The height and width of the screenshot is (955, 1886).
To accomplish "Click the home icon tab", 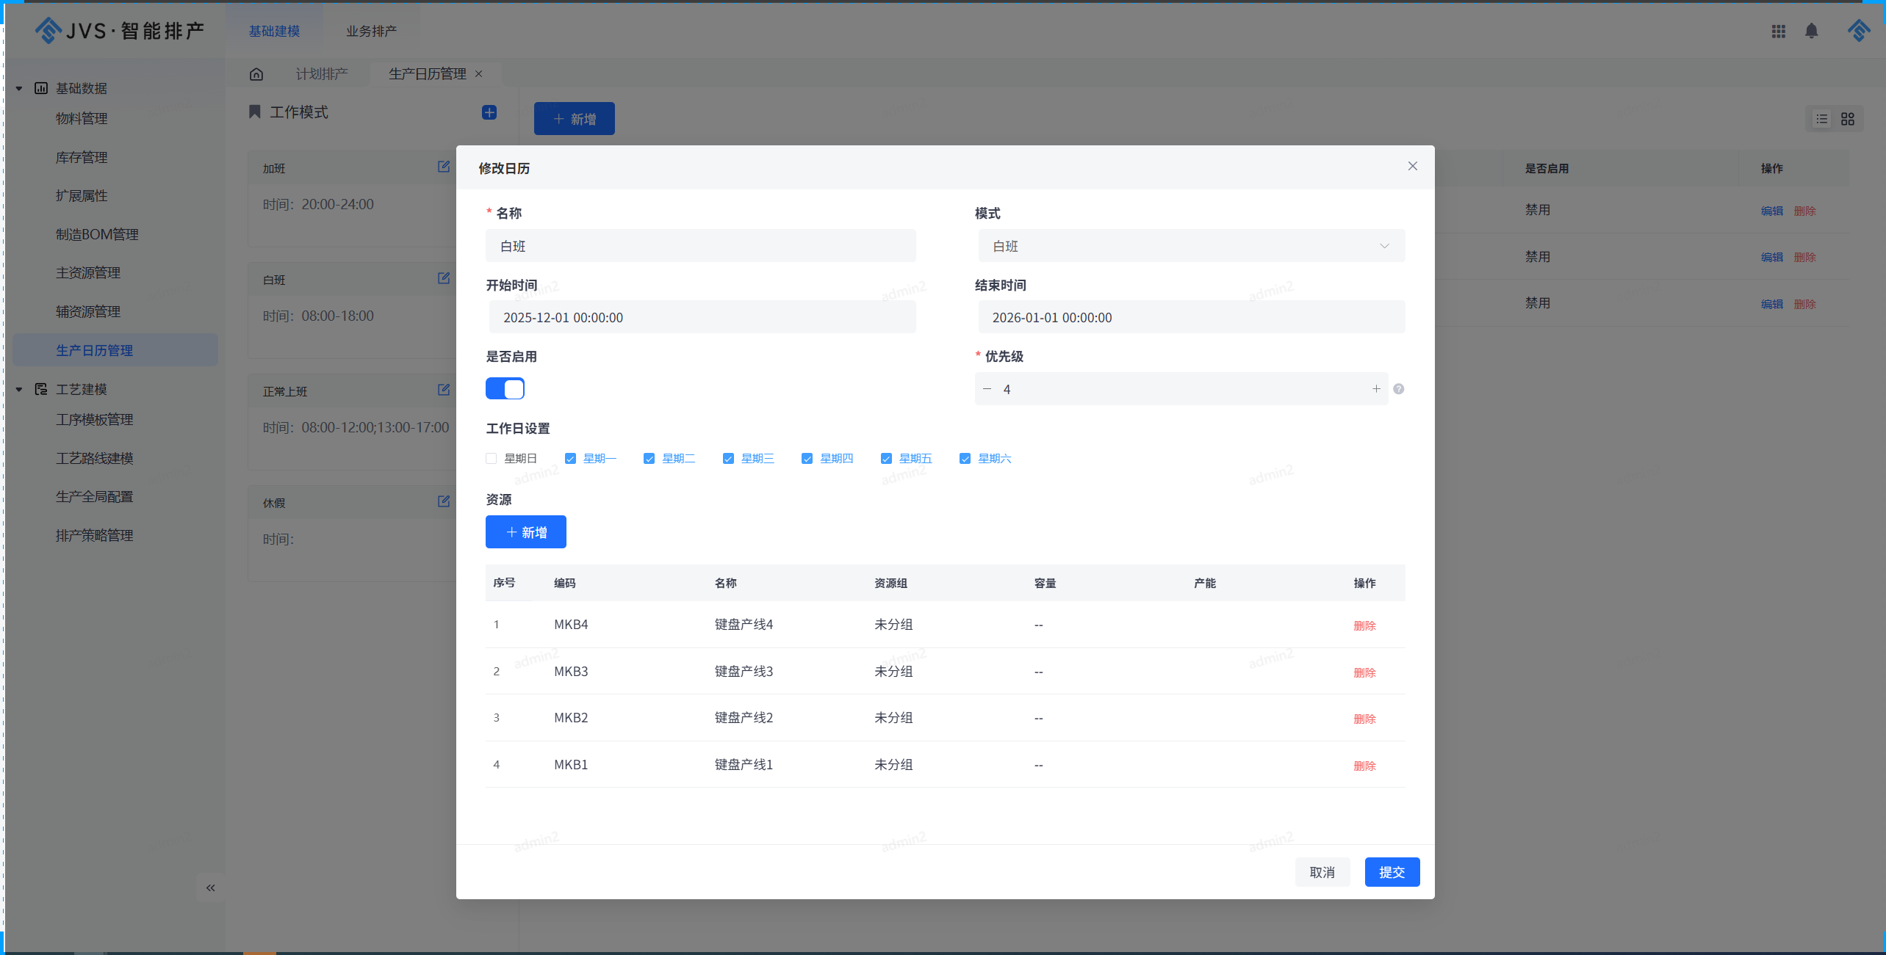I will (256, 74).
